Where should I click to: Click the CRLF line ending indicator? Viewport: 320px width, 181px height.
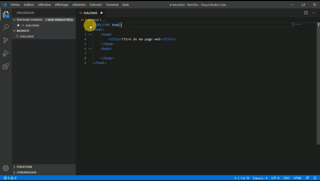(x=286, y=178)
